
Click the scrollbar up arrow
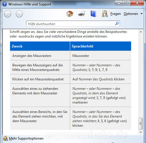pyautogui.click(x=141, y=32)
